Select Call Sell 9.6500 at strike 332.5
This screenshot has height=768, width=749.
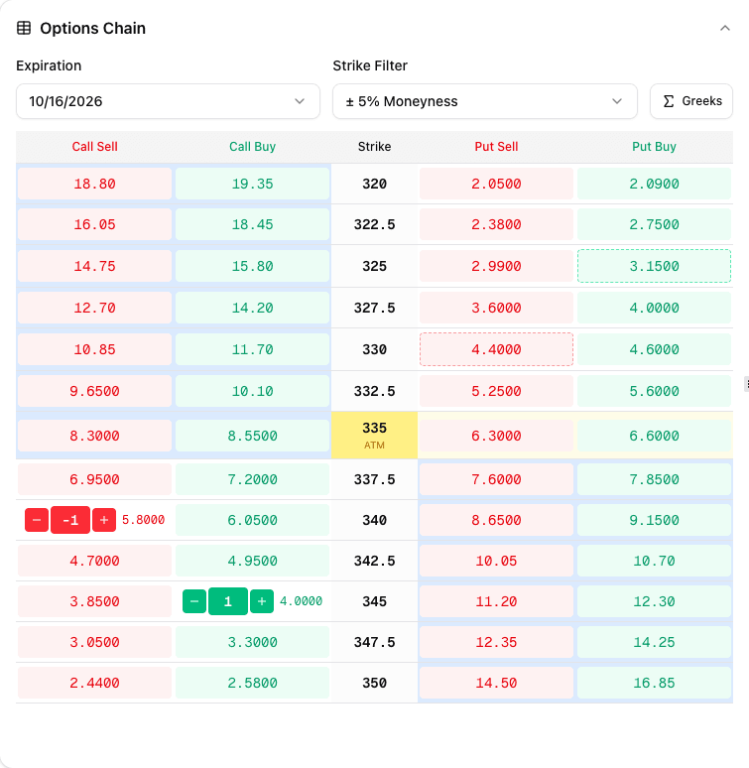95,391
